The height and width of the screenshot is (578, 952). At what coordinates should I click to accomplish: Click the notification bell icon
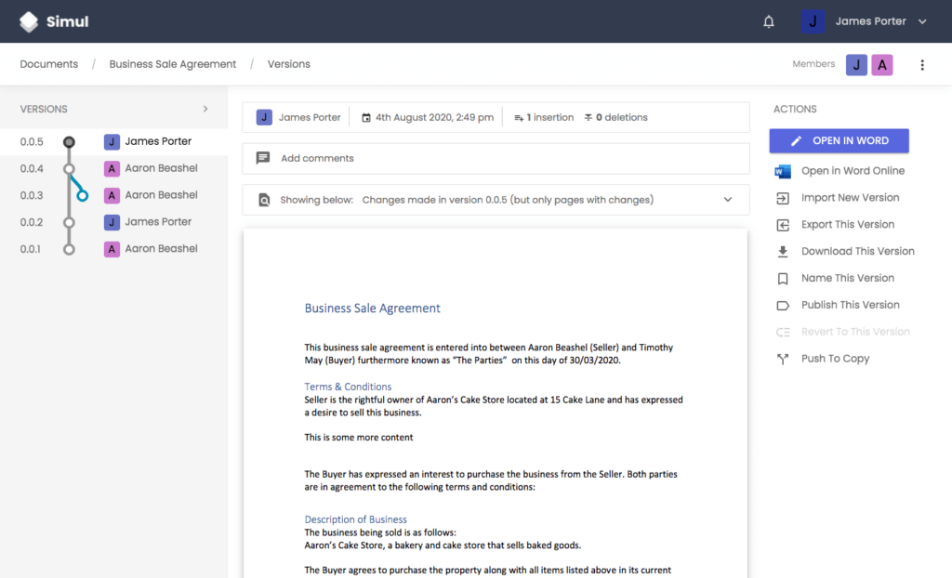click(x=769, y=21)
